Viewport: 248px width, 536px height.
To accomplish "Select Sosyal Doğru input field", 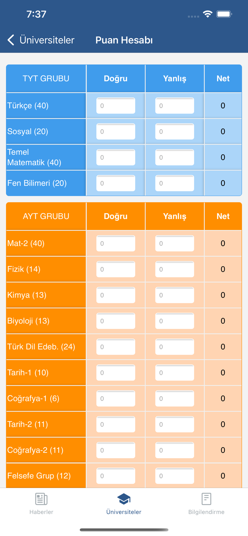I will pos(116,132).
